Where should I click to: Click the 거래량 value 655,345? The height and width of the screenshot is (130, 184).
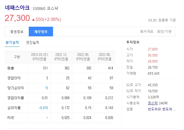(154, 74)
